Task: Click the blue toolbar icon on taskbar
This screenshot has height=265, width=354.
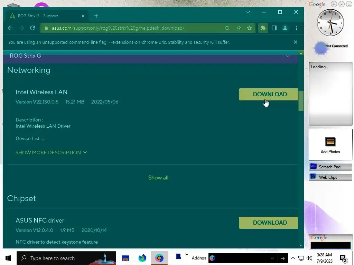Action: tap(178, 256)
